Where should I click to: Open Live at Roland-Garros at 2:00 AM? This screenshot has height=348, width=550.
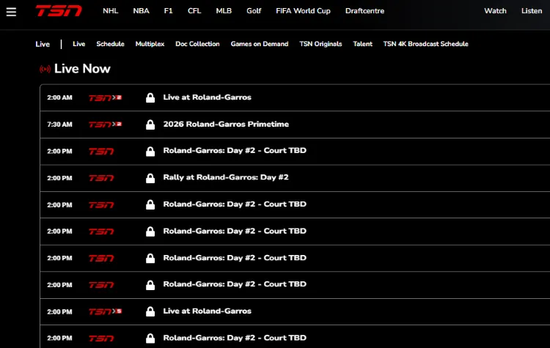coord(208,97)
